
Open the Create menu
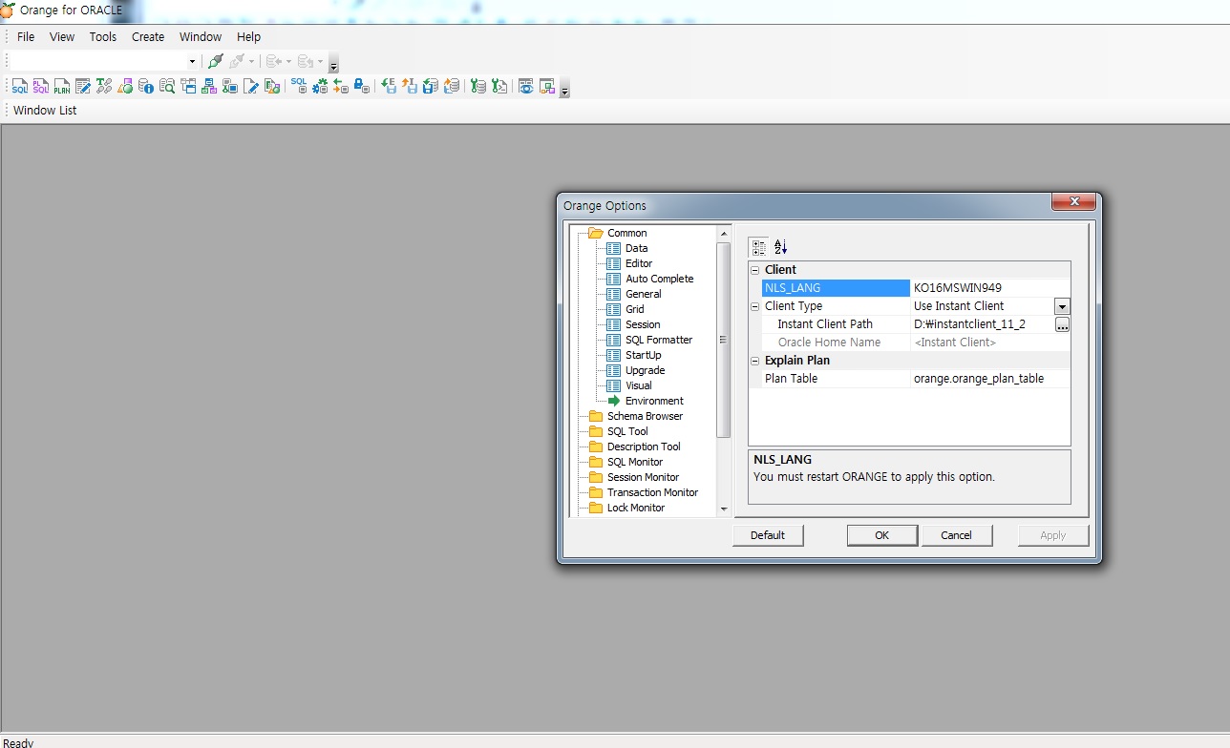(148, 36)
